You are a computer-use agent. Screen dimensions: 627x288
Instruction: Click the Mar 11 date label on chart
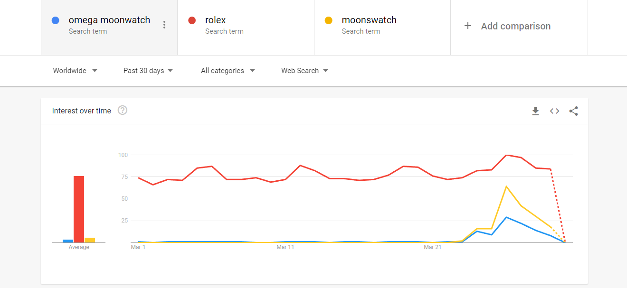click(285, 247)
